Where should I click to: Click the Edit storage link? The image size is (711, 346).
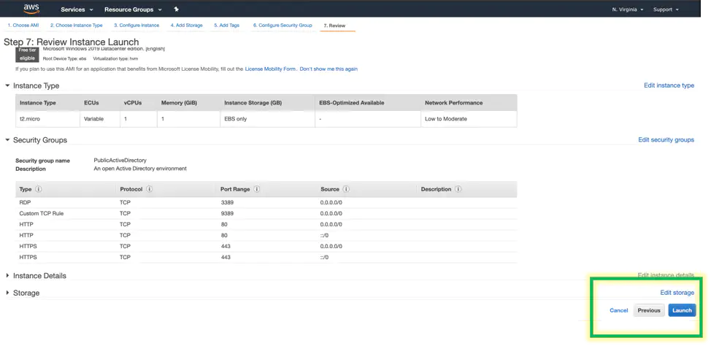pos(677,293)
